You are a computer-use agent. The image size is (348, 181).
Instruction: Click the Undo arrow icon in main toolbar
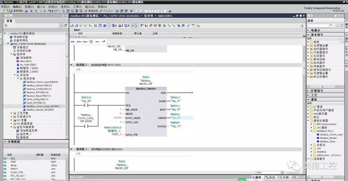[x=49, y=11]
